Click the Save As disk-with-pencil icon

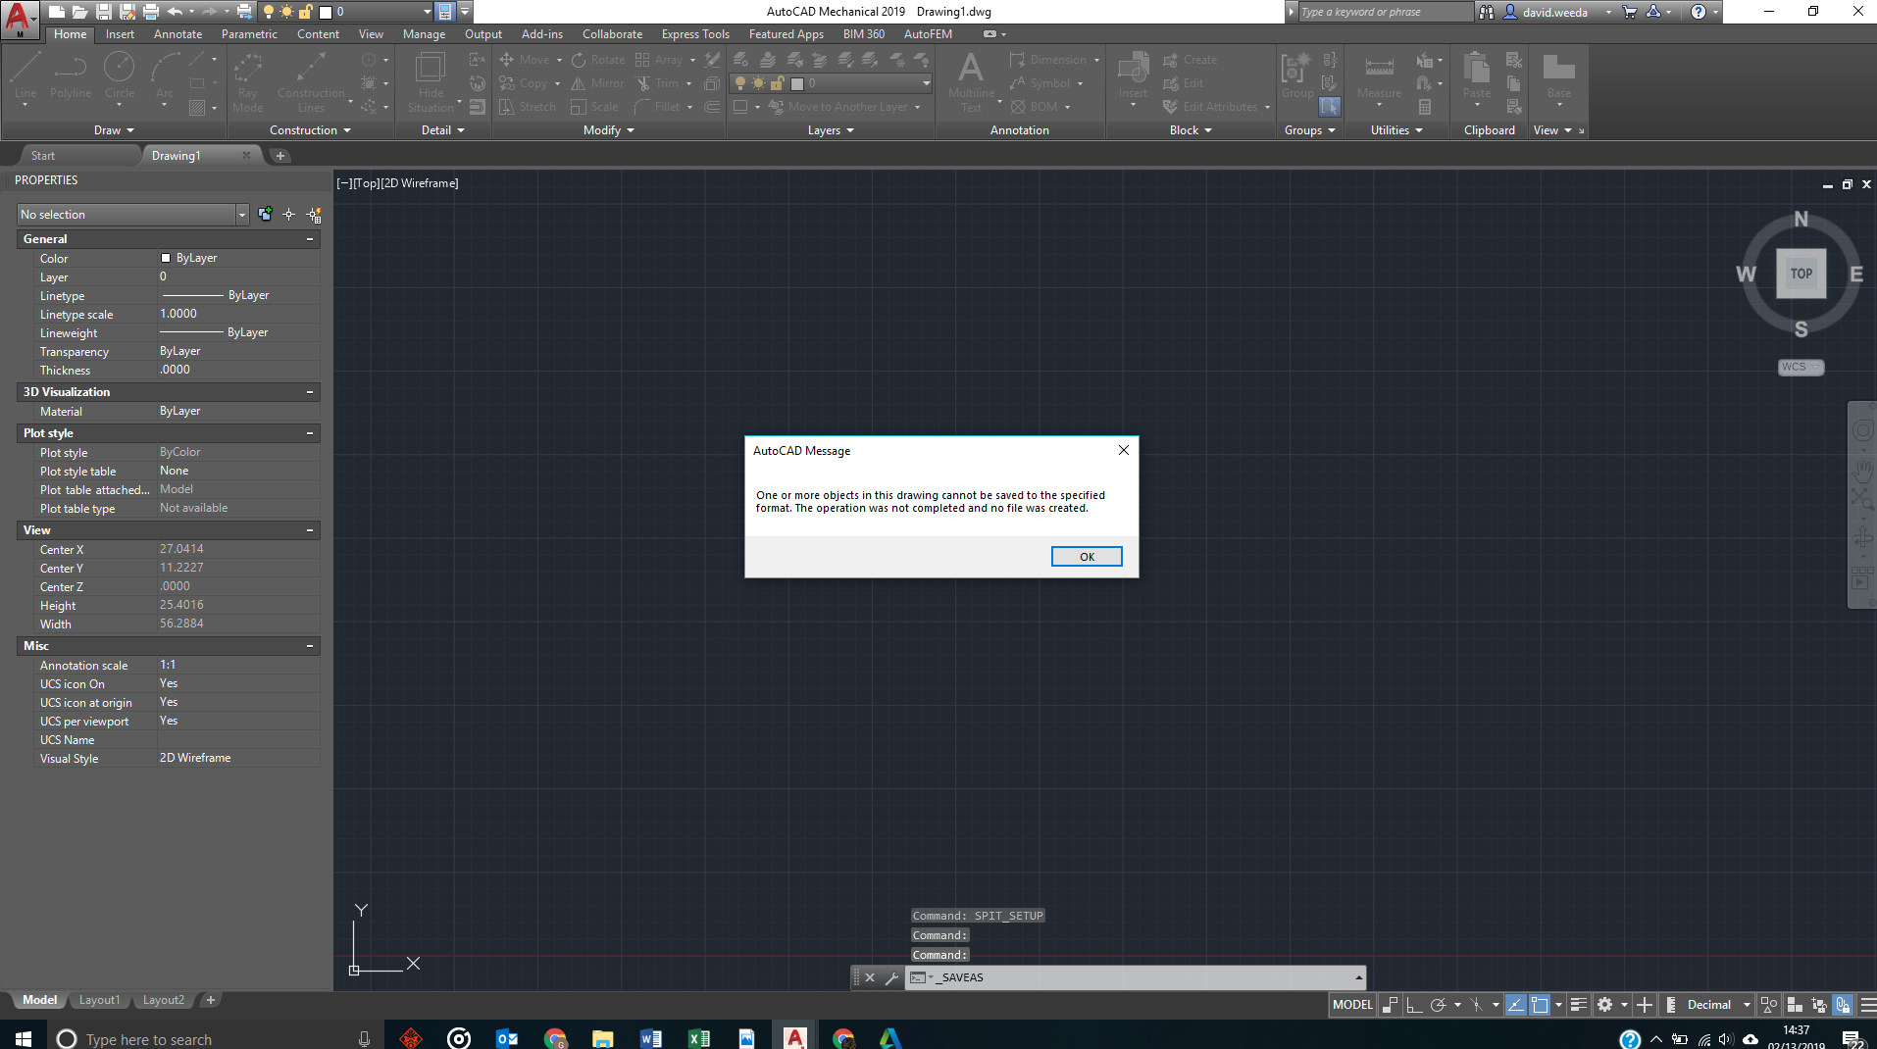tap(127, 12)
